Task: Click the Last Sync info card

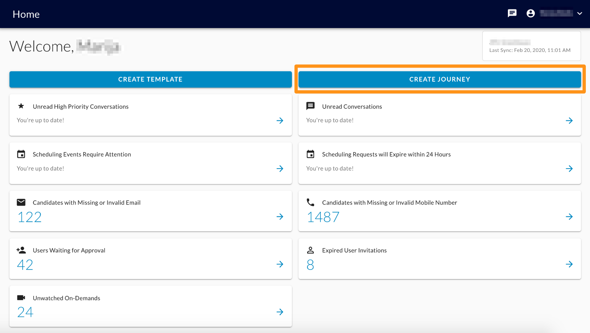Action: 531,46
